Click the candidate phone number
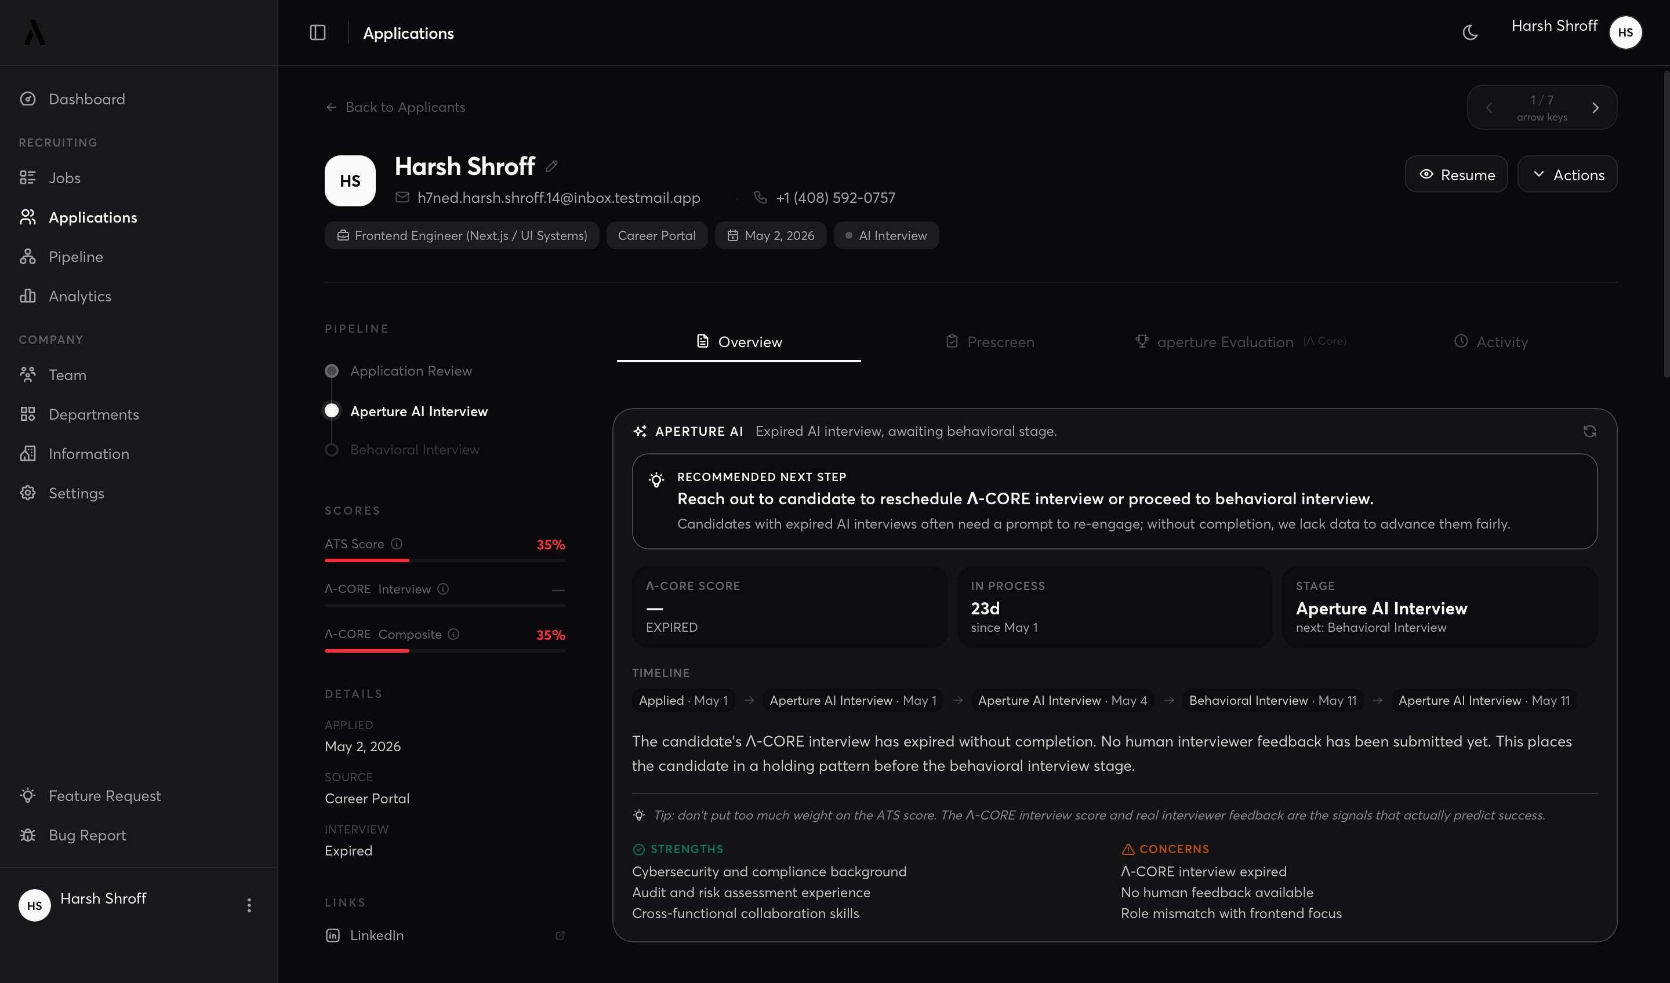Viewport: 1670px width, 983px height. pos(835,198)
